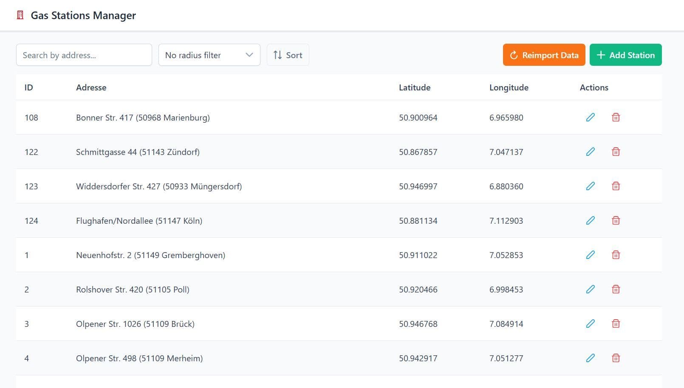Screen dimensions: 684x388
Task: Focus the Search by address field
Action: click(x=84, y=55)
